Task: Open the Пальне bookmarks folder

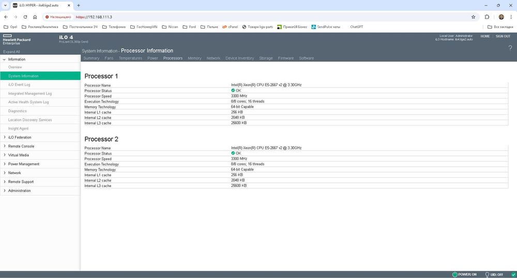Action: tap(209, 27)
